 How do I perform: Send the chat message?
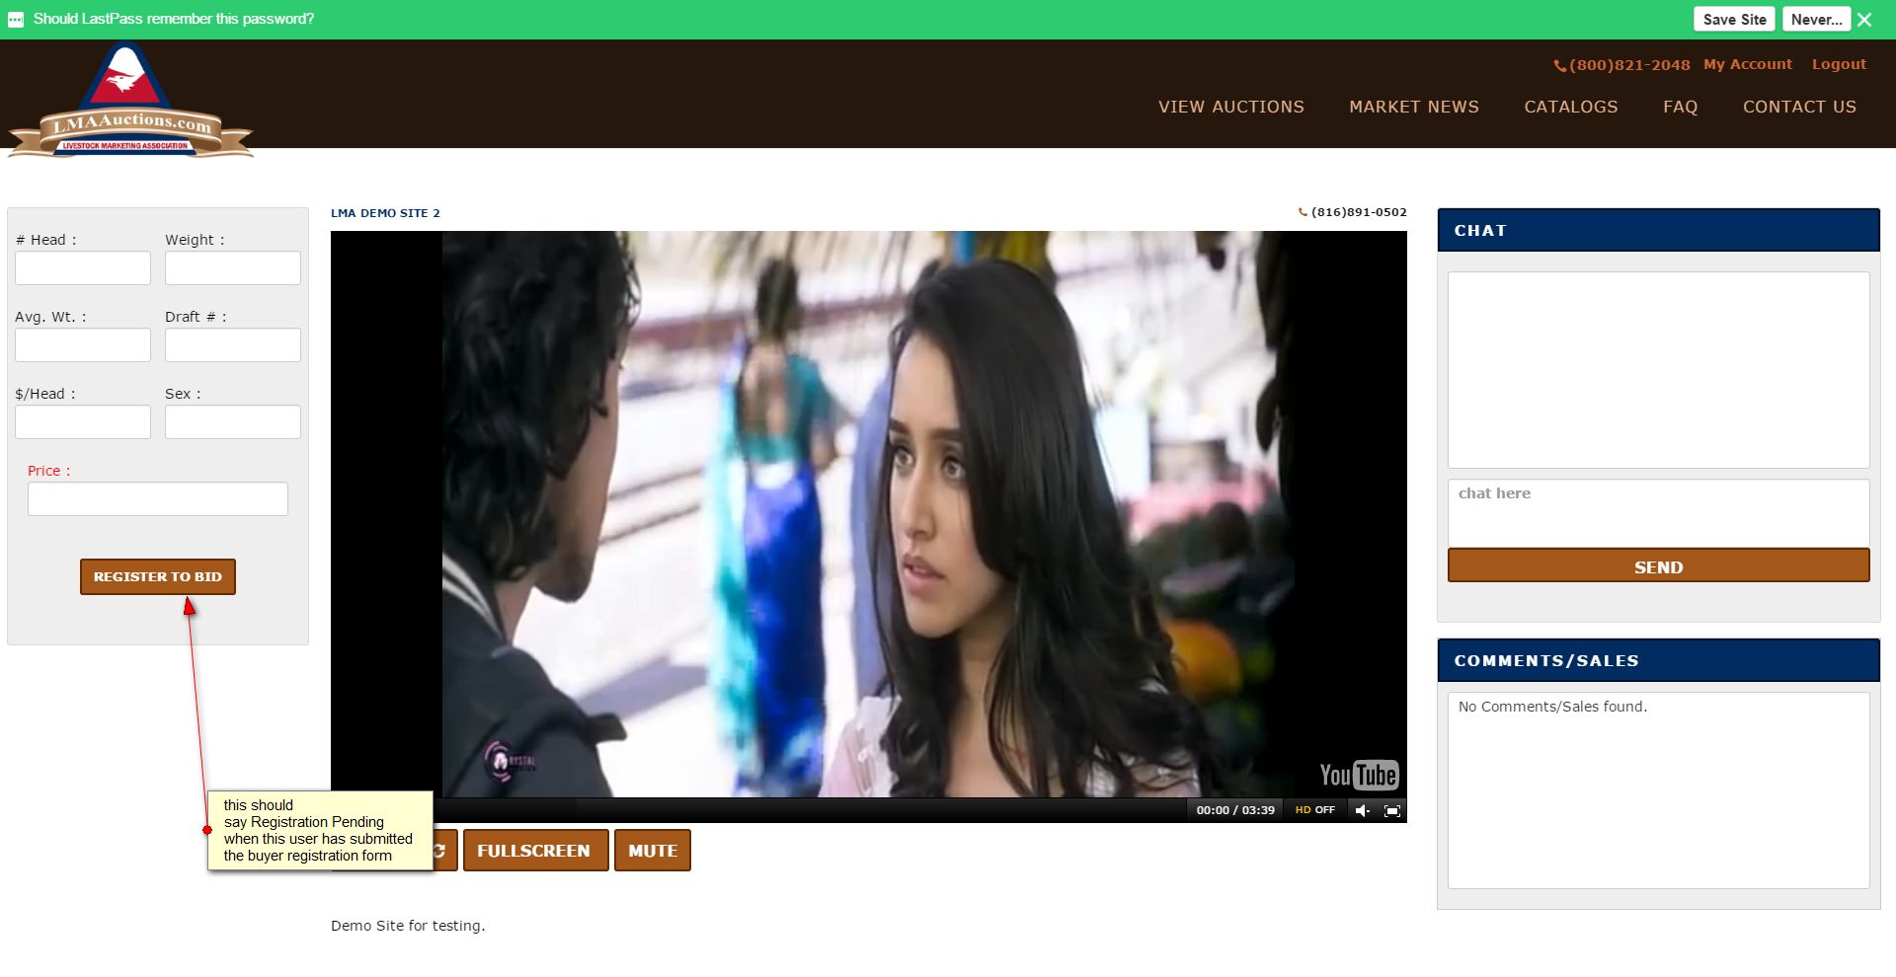1659,566
